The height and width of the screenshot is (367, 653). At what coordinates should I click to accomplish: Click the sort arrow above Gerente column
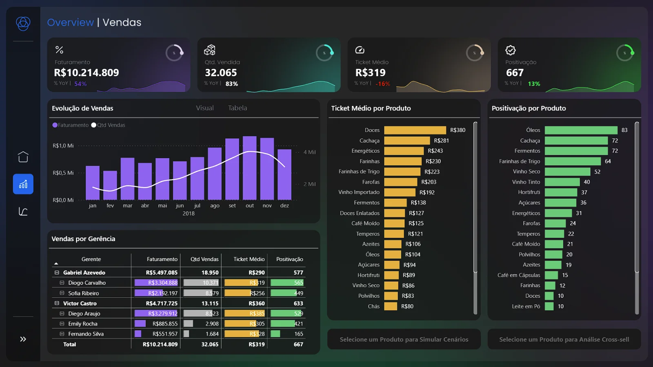click(56, 264)
